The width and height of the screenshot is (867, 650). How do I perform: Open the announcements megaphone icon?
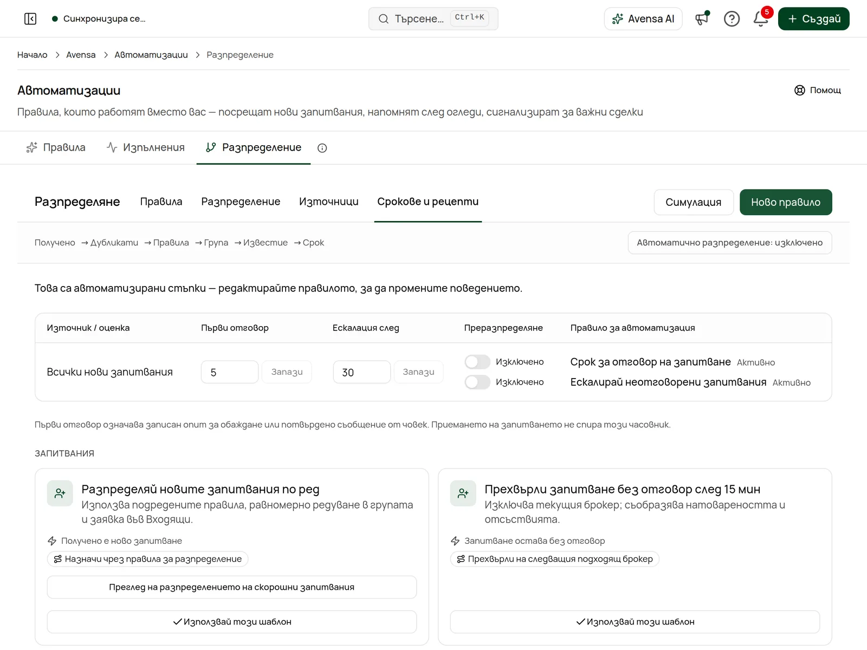pyautogui.click(x=702, y=19)
